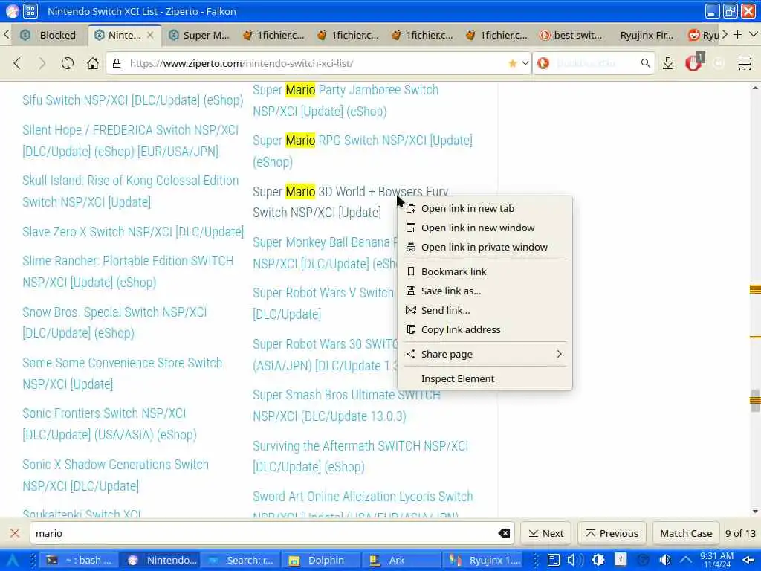Open Slime Rancher: Plortable Edition link
Image resolution: width=761 pixels, height=571 pixels.
pyautogui.click(x=128, y=271)
